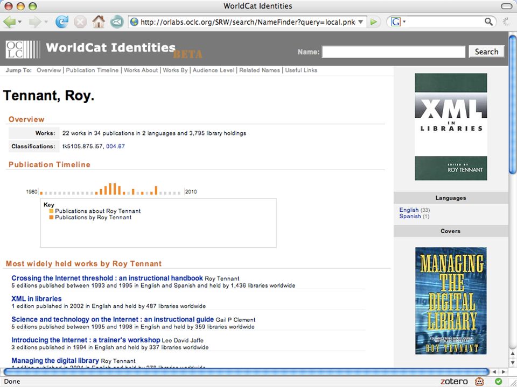Click the Publications about Roy Tennant swatch
517x387 pixels.
51,211
